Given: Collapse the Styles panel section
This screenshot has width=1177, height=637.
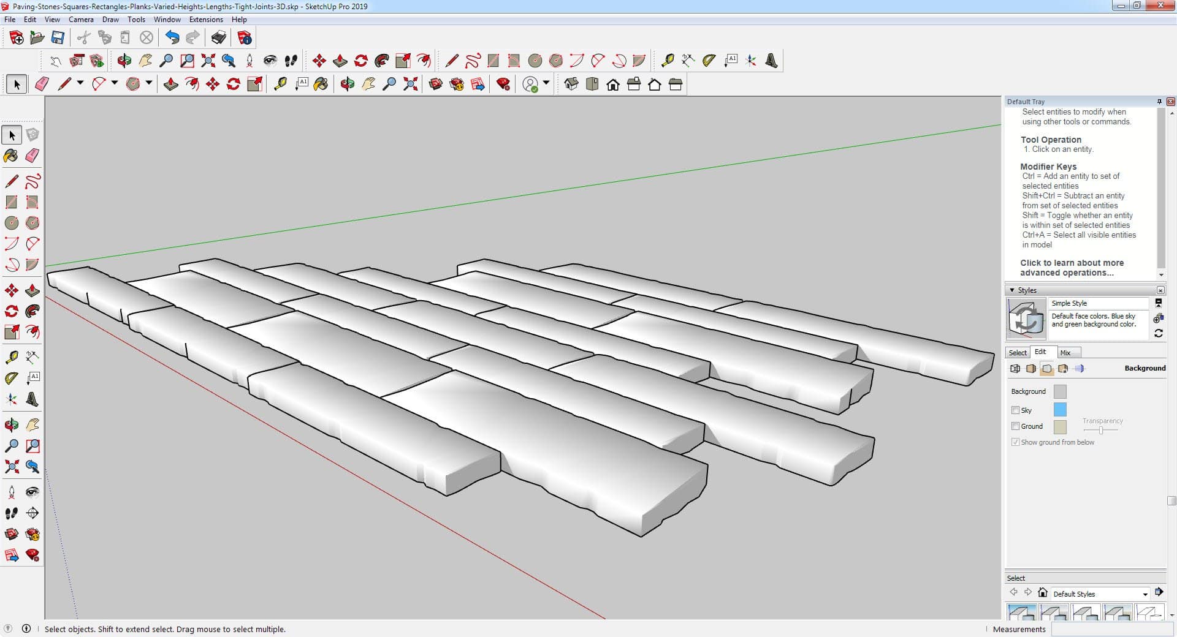Looking at the screenshot, I should (x=1011, y=290).
